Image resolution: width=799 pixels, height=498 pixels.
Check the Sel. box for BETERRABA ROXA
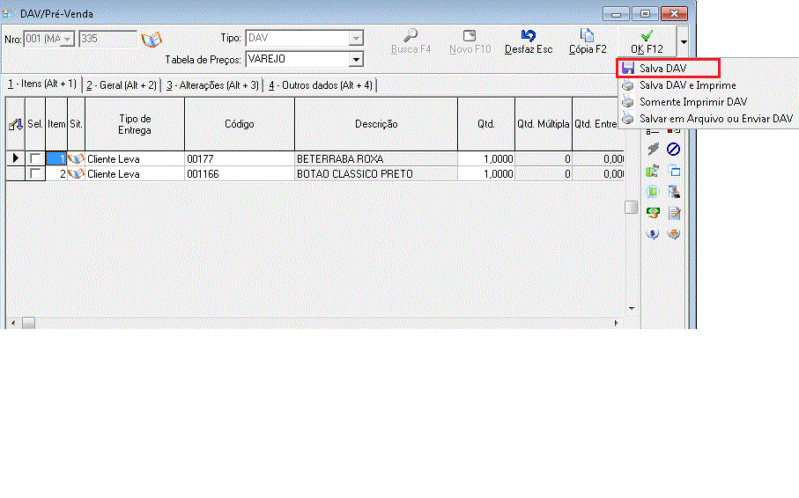point(35,159)
